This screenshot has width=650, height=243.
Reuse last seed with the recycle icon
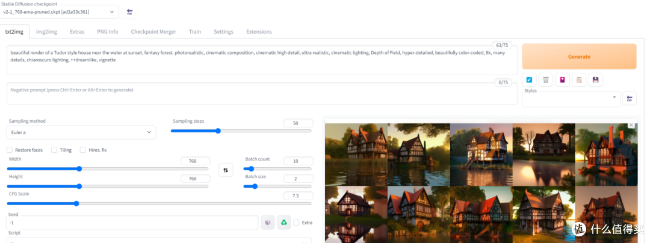click(x=284, y=223)
